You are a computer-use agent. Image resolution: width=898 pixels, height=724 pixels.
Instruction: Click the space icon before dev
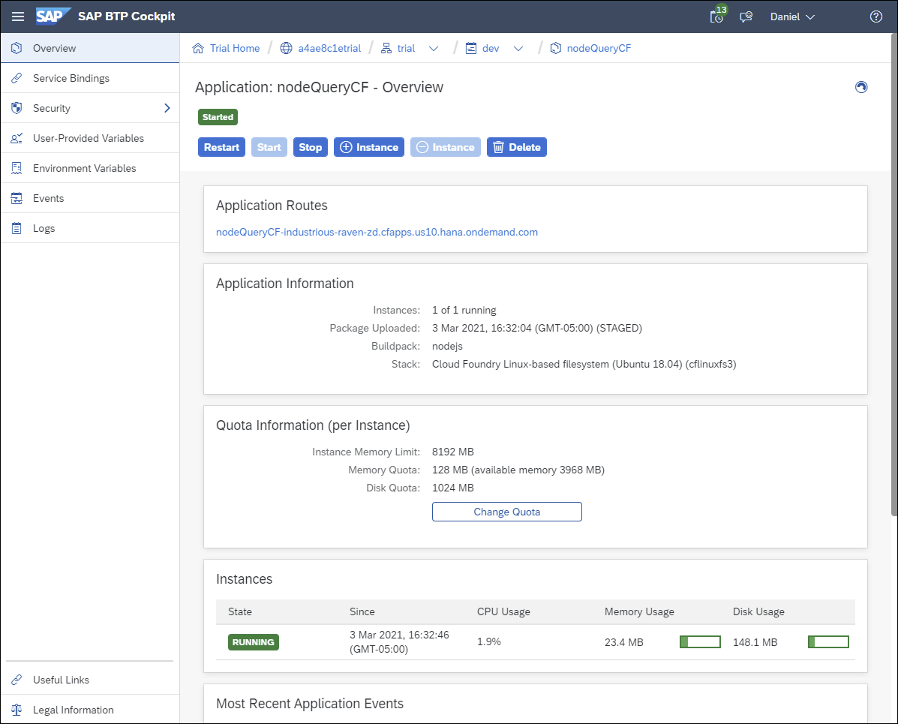471,48
